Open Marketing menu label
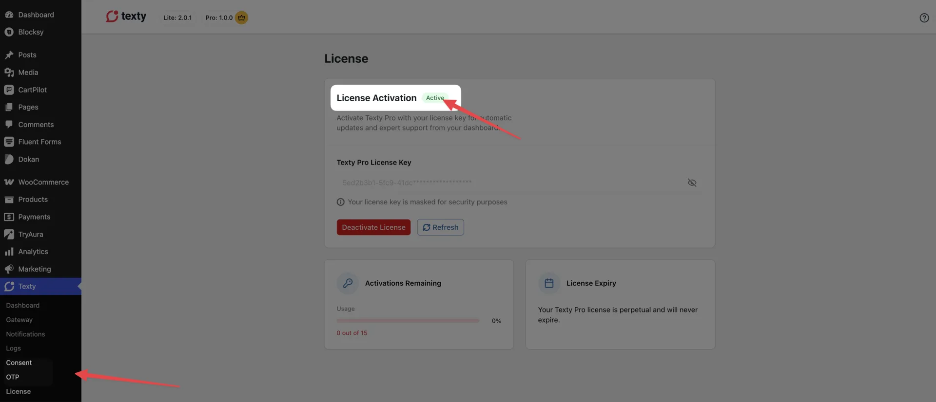This screenshot has width=936, height=402. pyautogui.click(x=35, y=269)
